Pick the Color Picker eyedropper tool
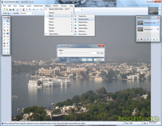This screenshot has width=162, height=126. (x=8, y=40)
